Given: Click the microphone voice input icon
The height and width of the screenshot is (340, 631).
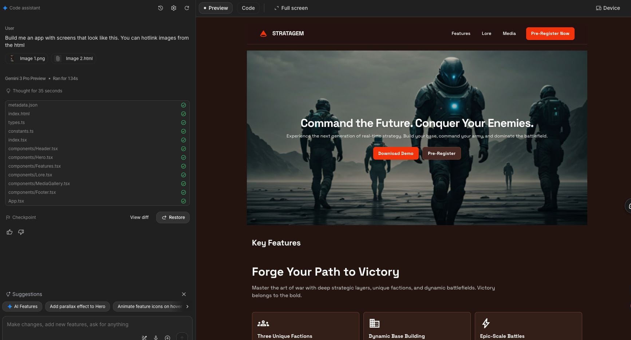Looking at the screenshot, I should pyautogui.click(x=156, y=337).
